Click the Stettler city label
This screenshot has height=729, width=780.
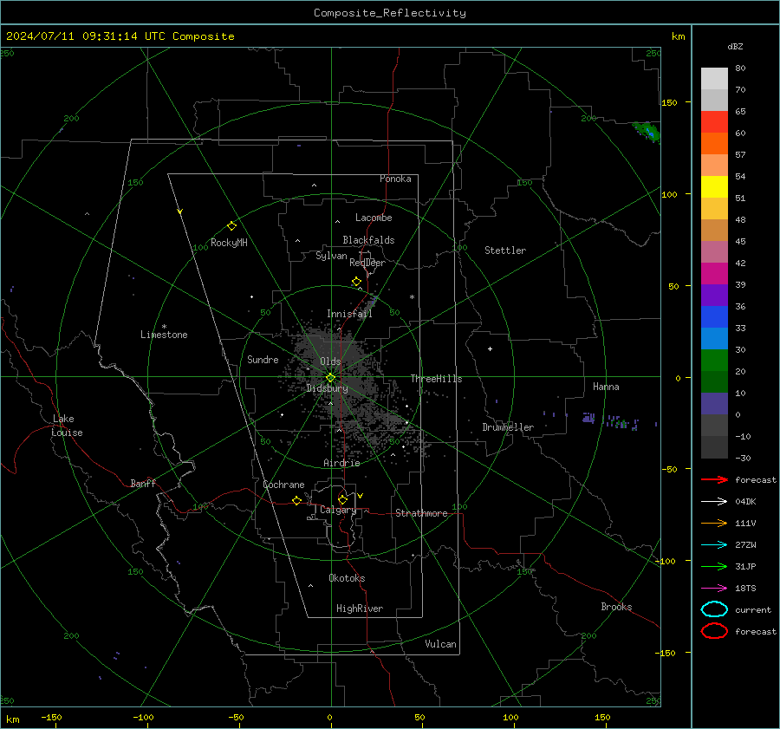[x=505, y=251]
